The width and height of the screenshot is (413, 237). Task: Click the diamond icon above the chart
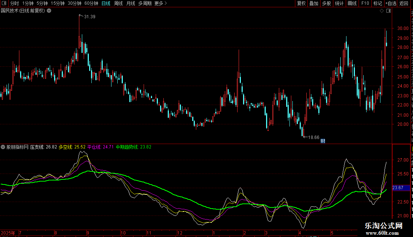(382, 11)
